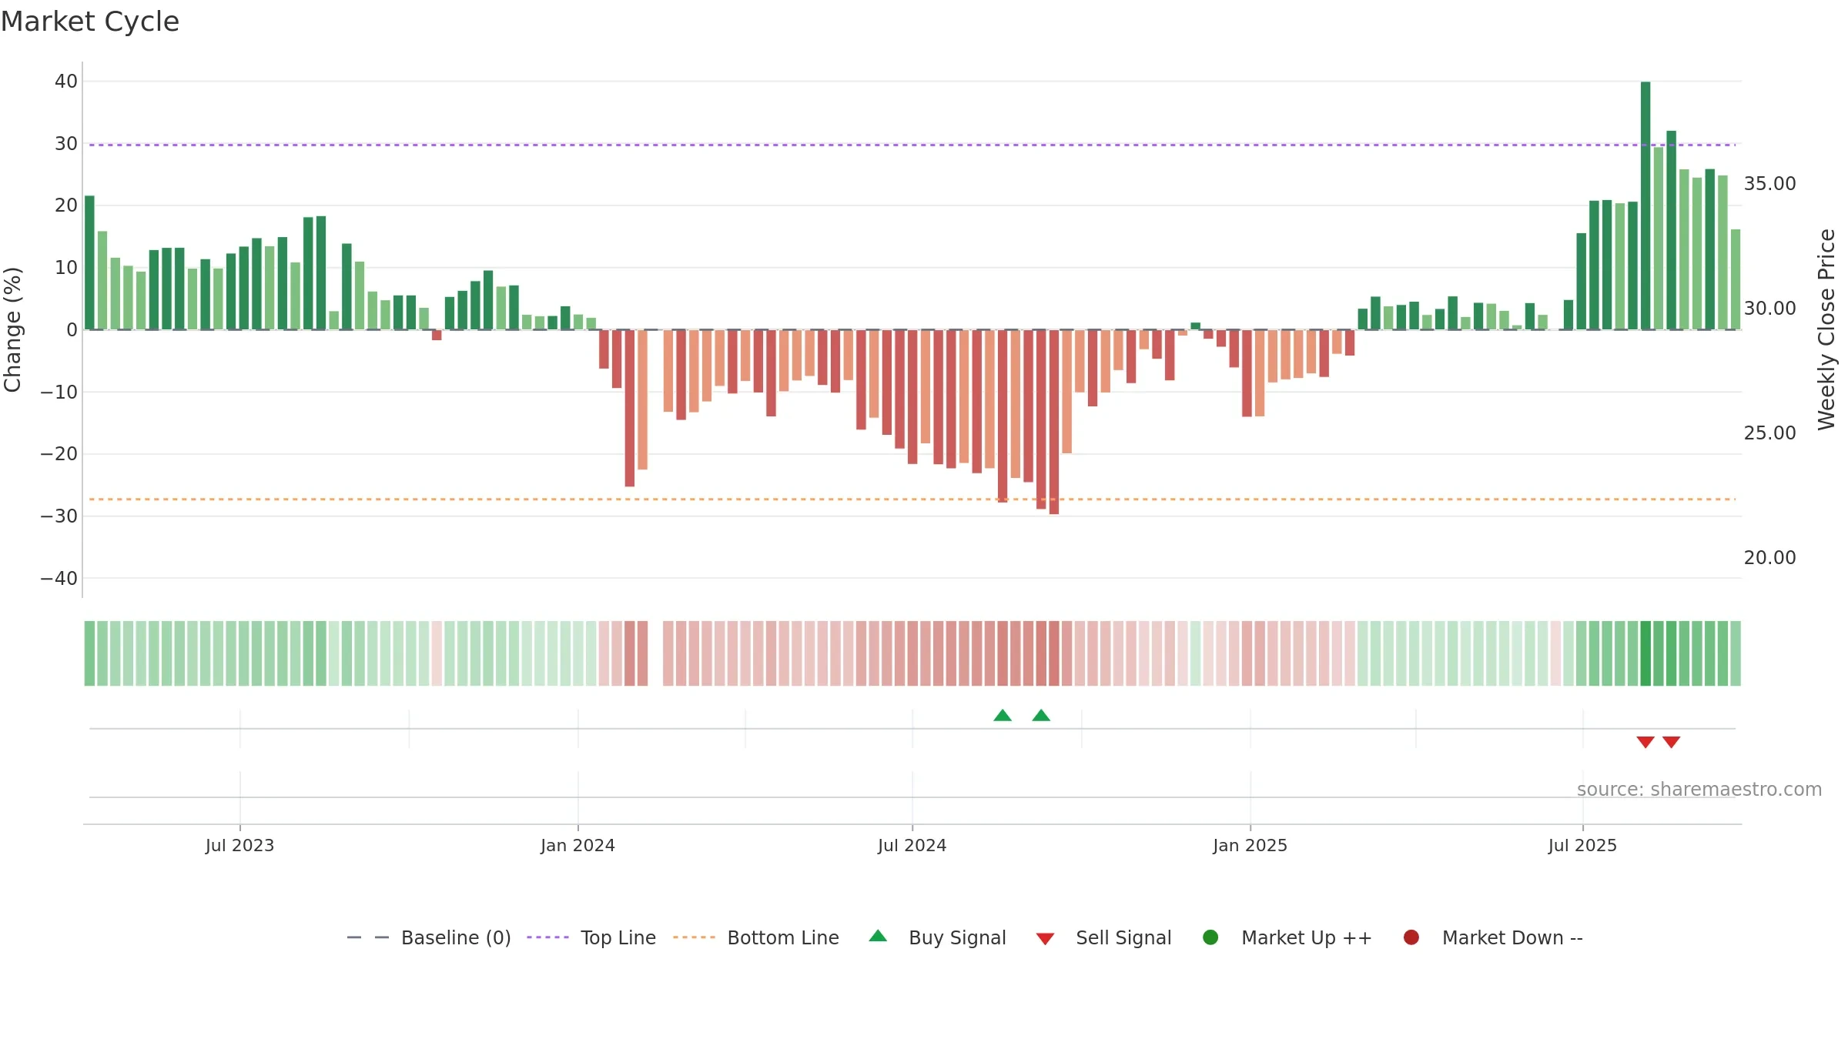Click the Jan 2025 axis label
This screenshot has height=1039, width=1848.
coord(1250,846)
